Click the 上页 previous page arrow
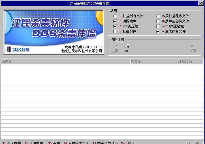Viewport: 205px width, 144px height. point(115,48)
